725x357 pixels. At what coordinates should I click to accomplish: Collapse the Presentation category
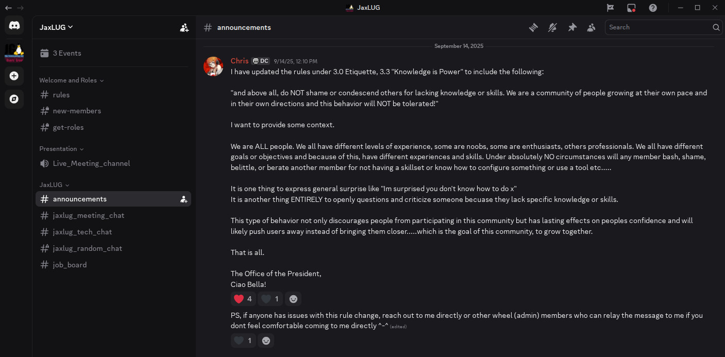pos(61,149)
